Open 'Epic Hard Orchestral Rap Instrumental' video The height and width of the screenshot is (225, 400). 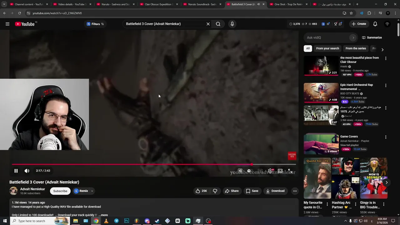tap(321, 93)
